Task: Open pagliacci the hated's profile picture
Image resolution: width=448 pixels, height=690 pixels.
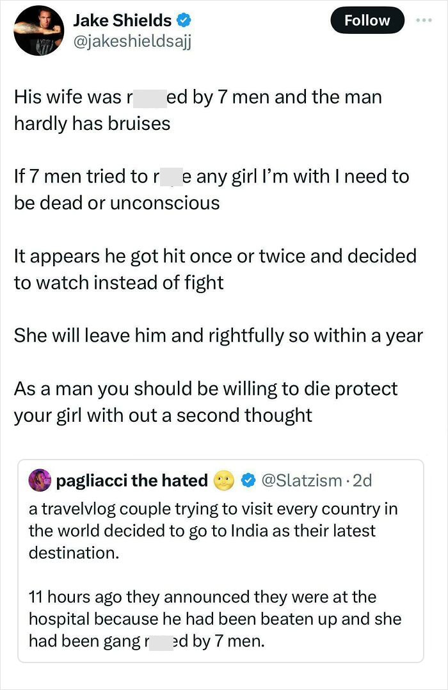Action: tap(40, 479)
